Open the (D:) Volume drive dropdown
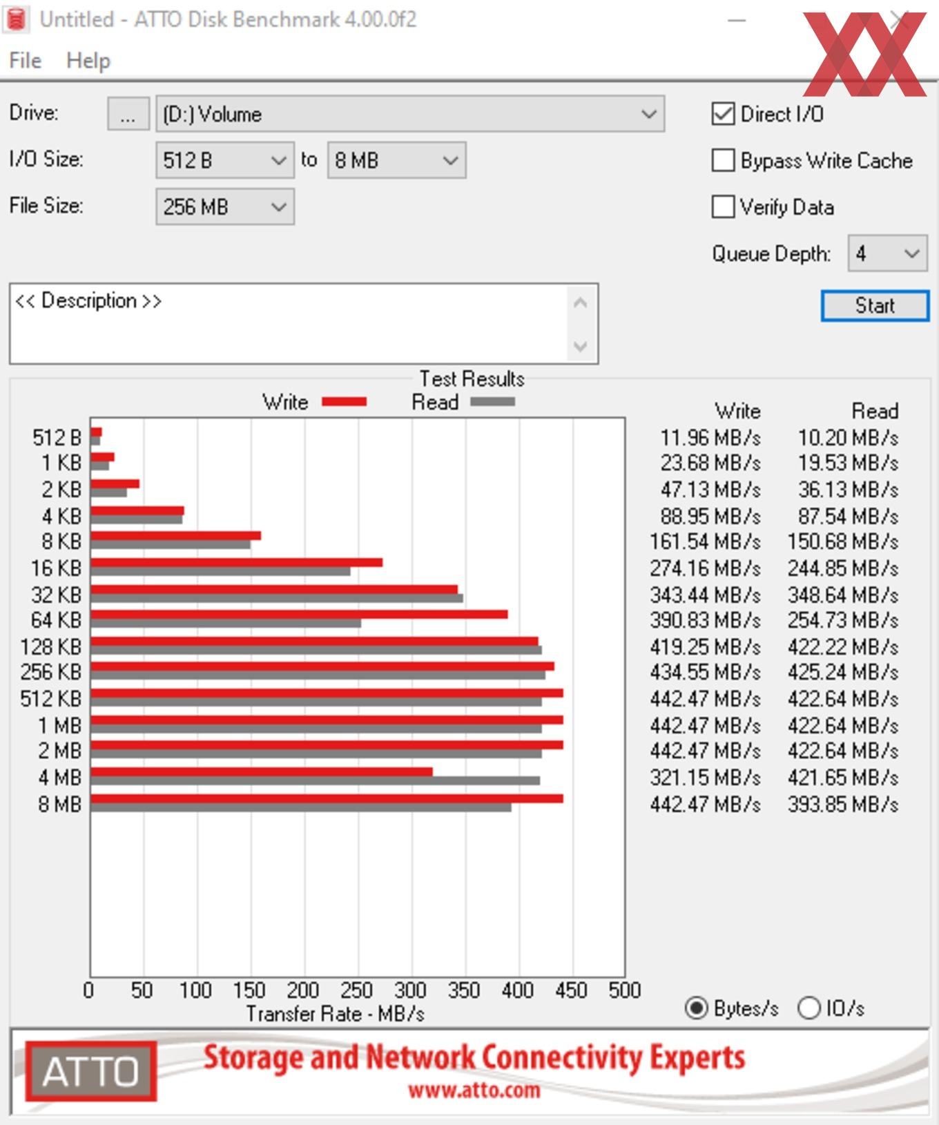The height and width of the screenshot is (1125, 939). (410, 114)
